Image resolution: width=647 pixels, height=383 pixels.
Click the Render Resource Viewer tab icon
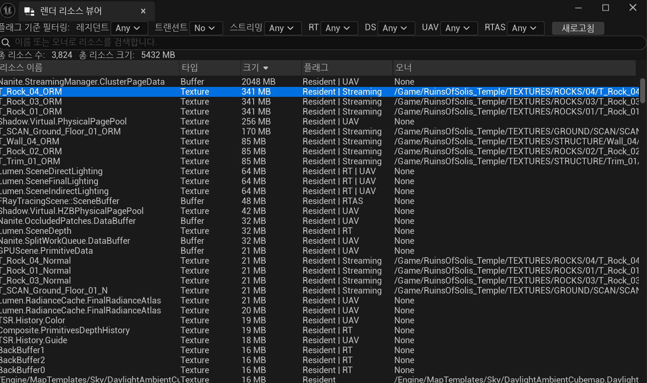point(29,11)
